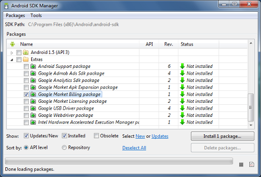Open the Tools menu
The image size is (261, 177).
[x=36, y=16]
